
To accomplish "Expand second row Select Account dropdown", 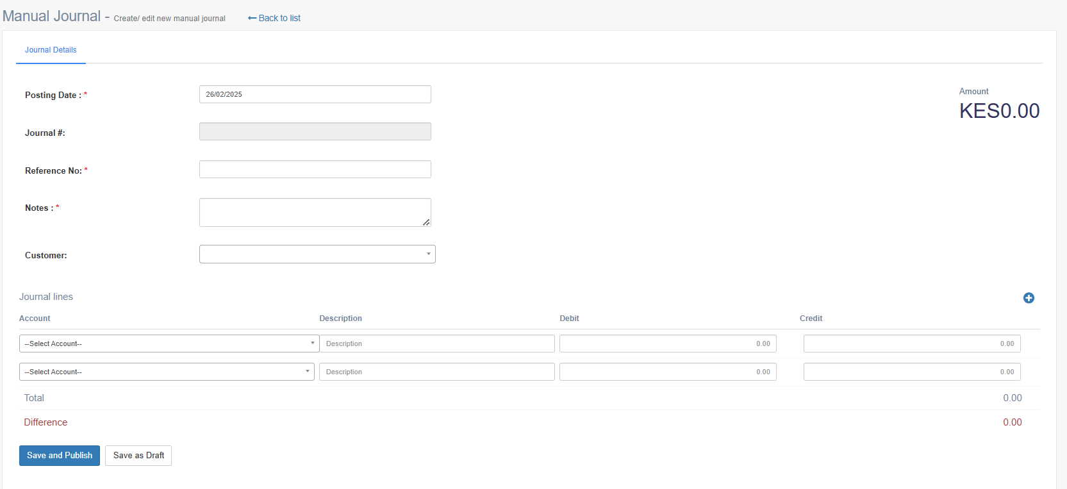I will 167,372.
